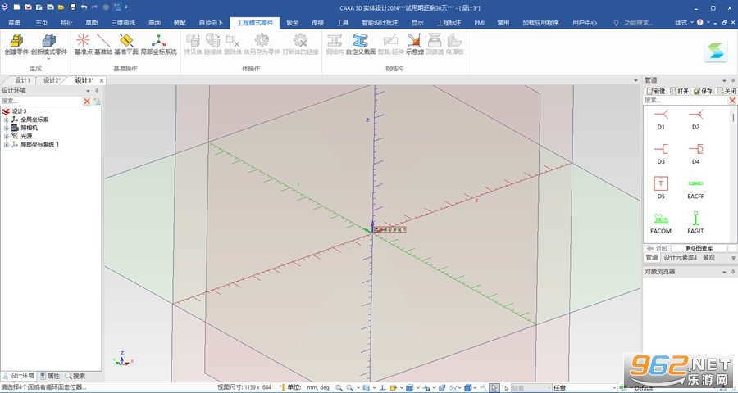738x393 pixels.
Task: Close the 设计3* document tab
Action: [101, 81]
